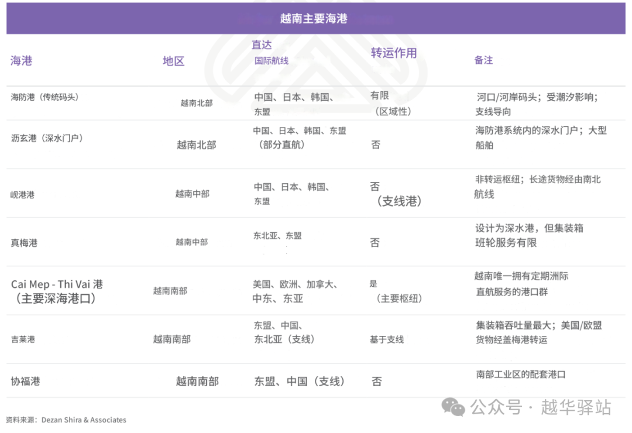The height and width of the screenshot is (433, 632).
Task: Click the 东盟、中国（支线）routes cell
Action: [x=300, y=382]
